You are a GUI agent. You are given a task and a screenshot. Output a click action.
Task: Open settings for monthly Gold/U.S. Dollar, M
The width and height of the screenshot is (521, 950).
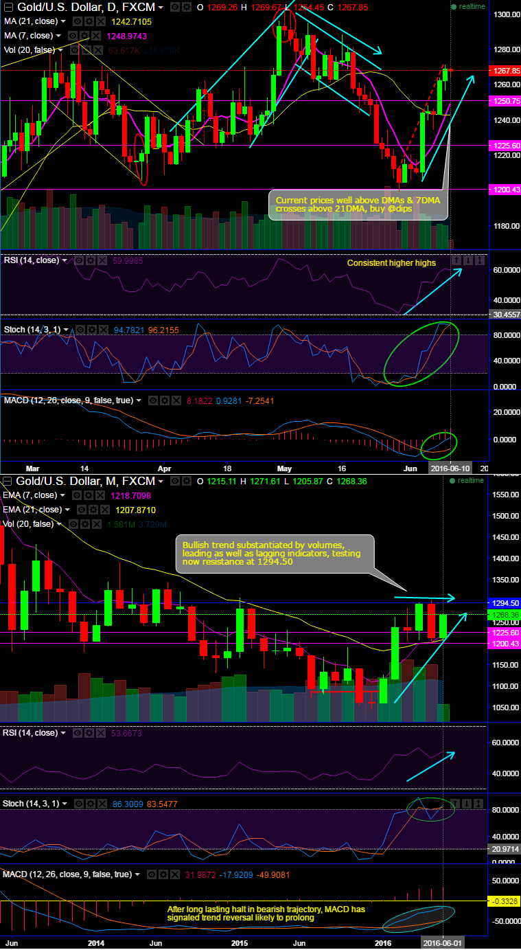tap(187, 481)
